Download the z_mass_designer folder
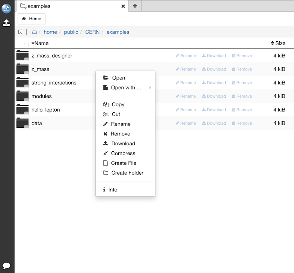294x273 pixels. (x=214, y=56)
